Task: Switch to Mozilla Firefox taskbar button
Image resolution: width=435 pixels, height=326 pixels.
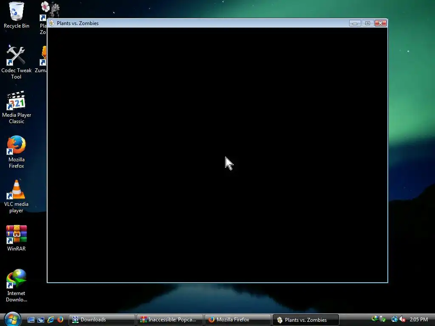Action: tap(238, 320)
